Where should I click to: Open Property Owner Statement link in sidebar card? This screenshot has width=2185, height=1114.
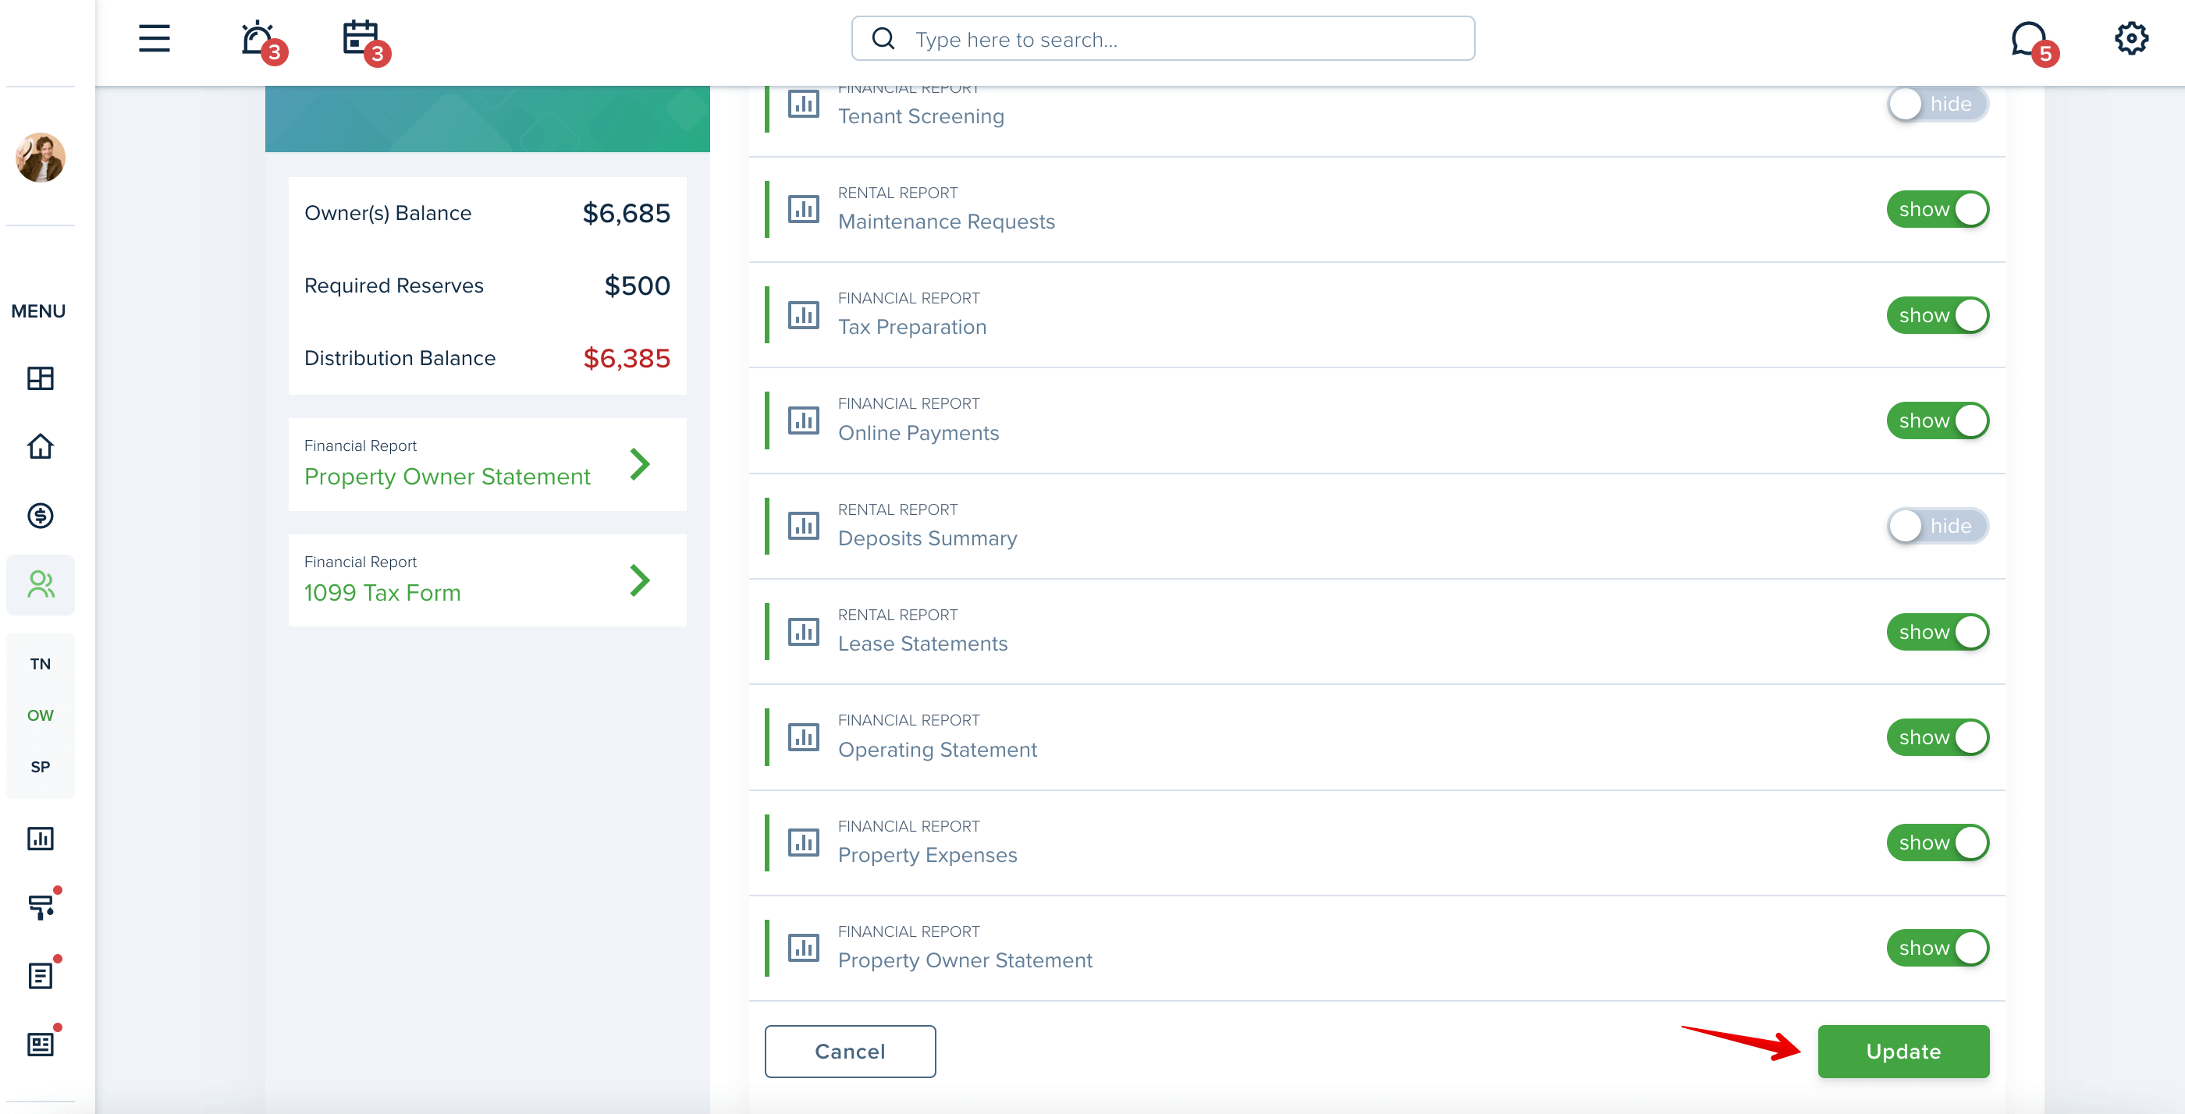(x=447, y=477)
